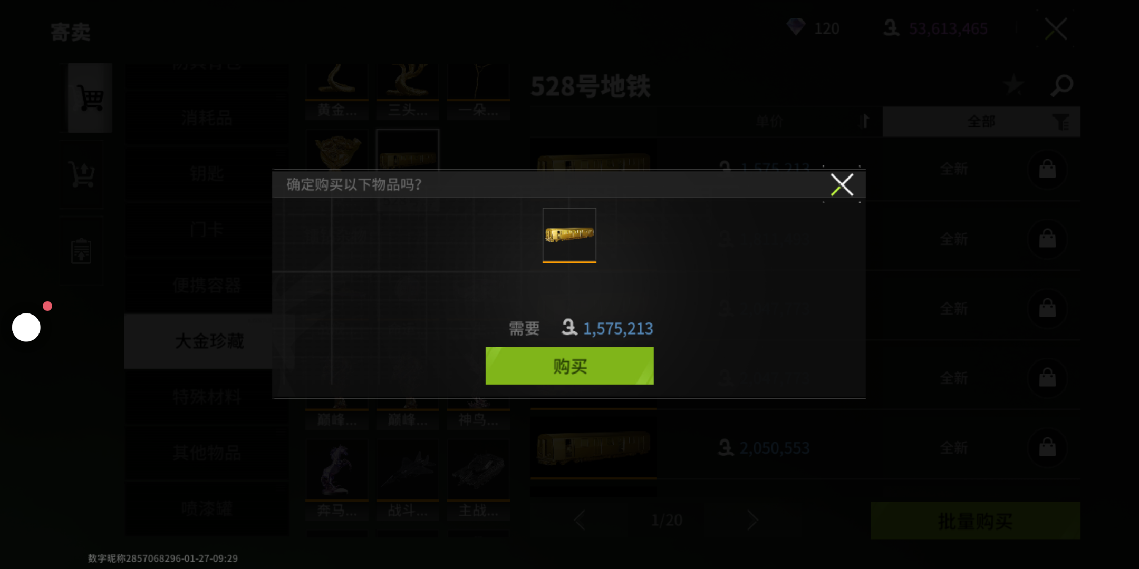
Task: Tap the floating white assistive dot
Action: [26, 327]
